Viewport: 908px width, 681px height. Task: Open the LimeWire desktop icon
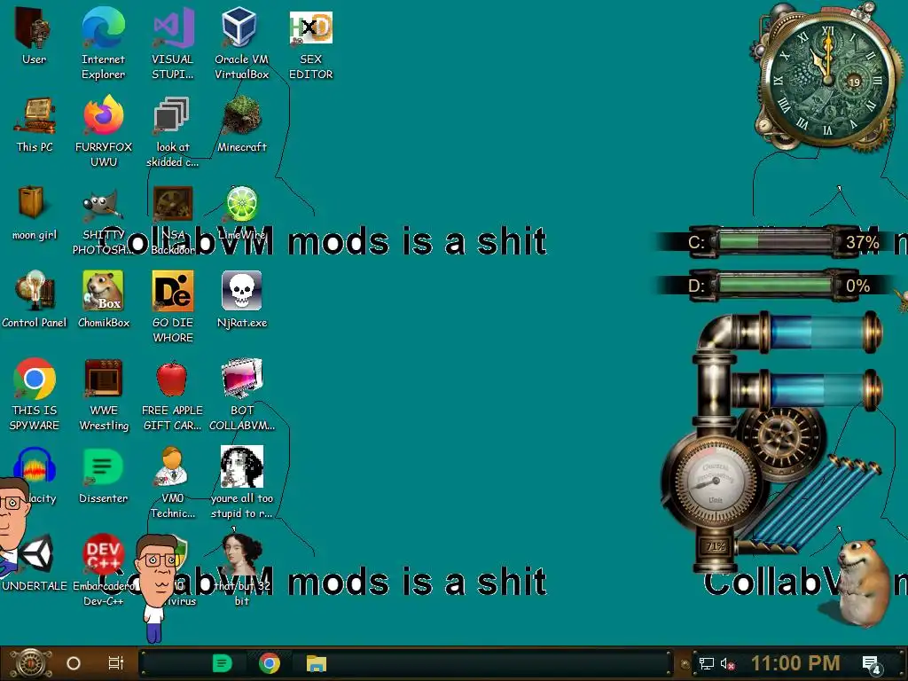click(x=241, y=212)
